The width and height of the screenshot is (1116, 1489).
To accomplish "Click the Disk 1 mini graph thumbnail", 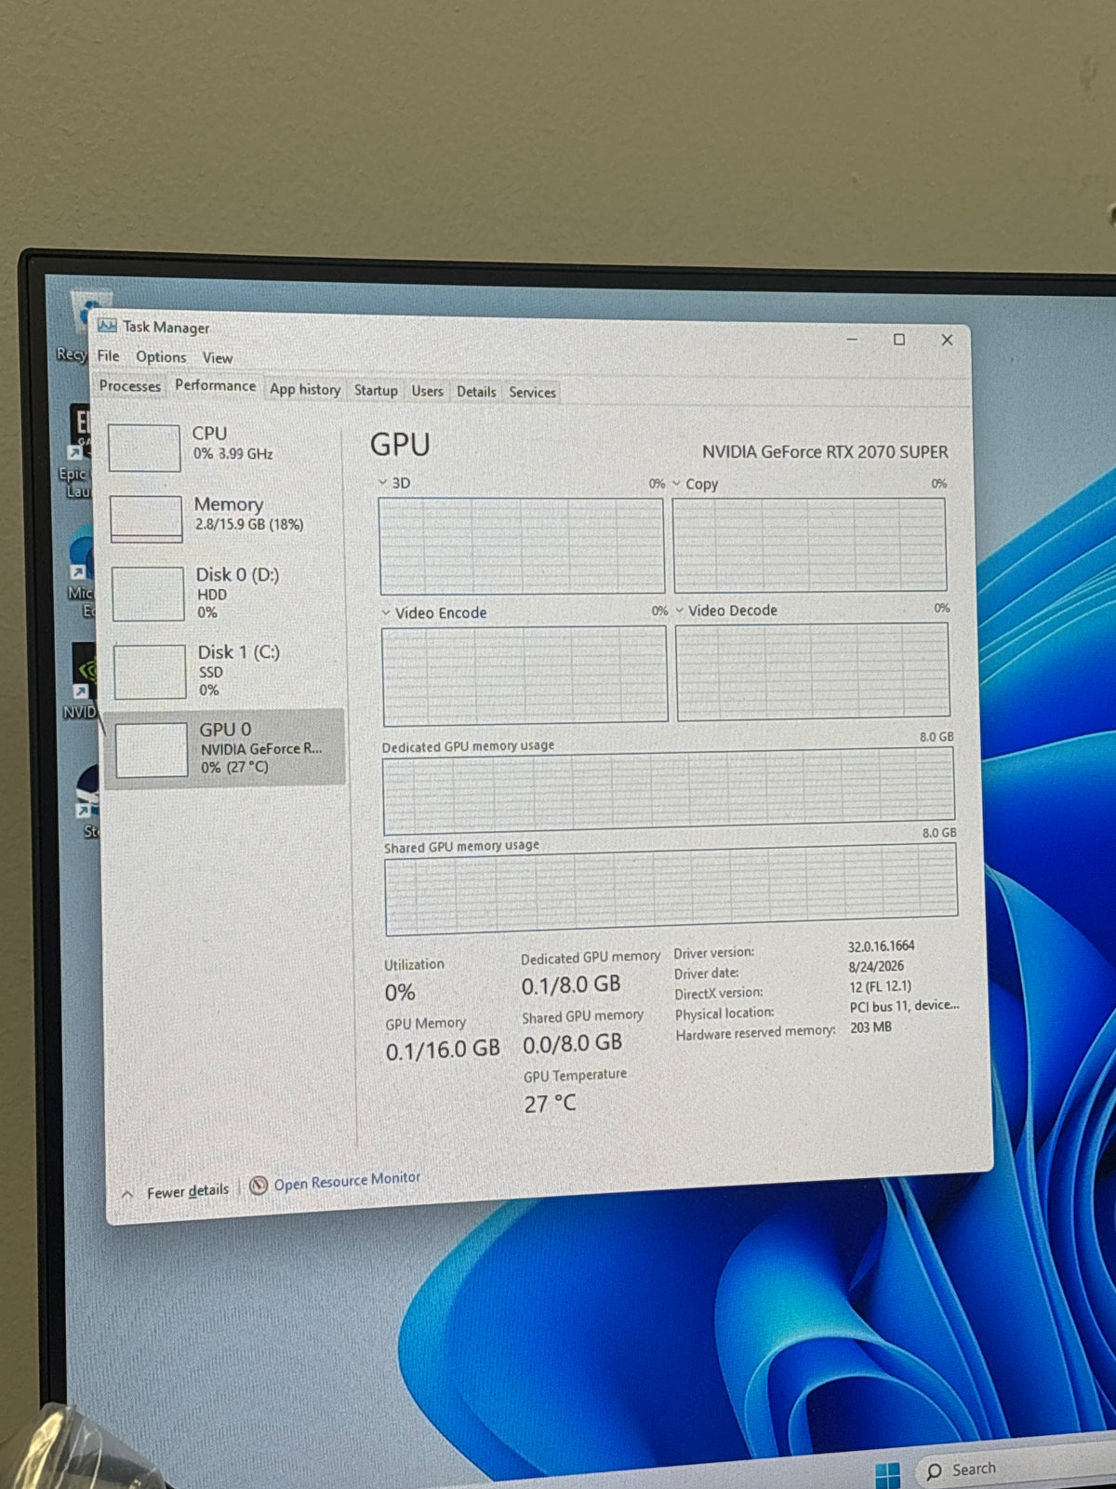I will (x=150, y=671).
